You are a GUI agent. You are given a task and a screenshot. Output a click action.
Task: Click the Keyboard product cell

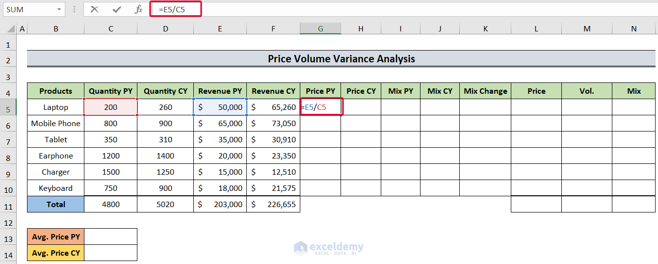tap(56, 188)
